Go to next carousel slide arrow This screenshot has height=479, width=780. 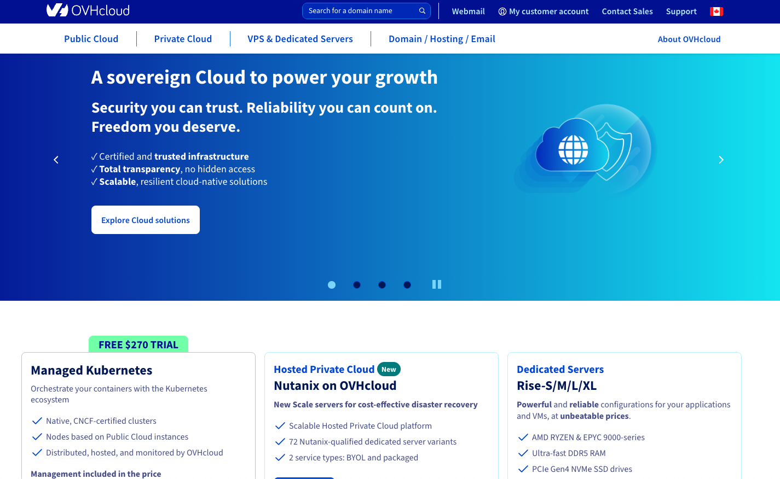pyautogui.click(x=721, y=160)
